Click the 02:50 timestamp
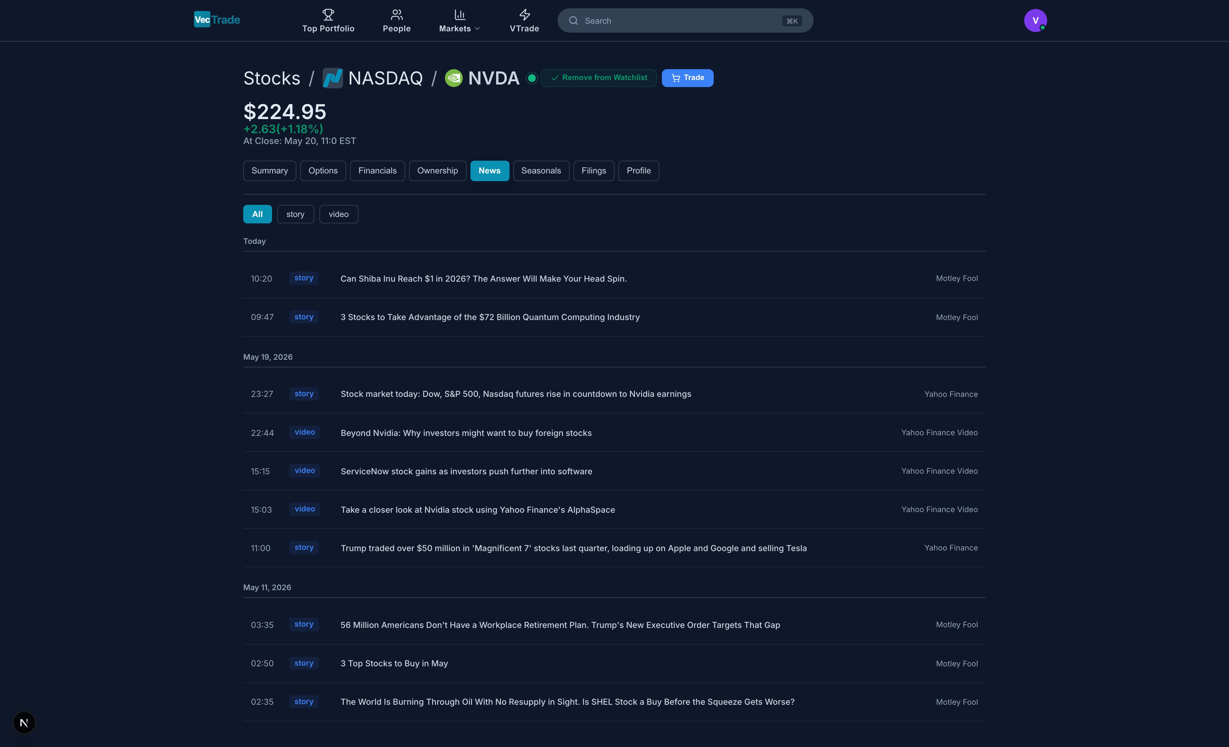This screenshot has width=1229, height=747. (x=262, y=663)
